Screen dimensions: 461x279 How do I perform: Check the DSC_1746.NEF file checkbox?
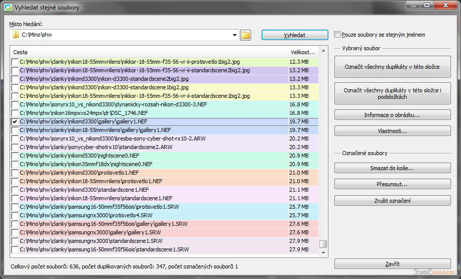(15, 113)
